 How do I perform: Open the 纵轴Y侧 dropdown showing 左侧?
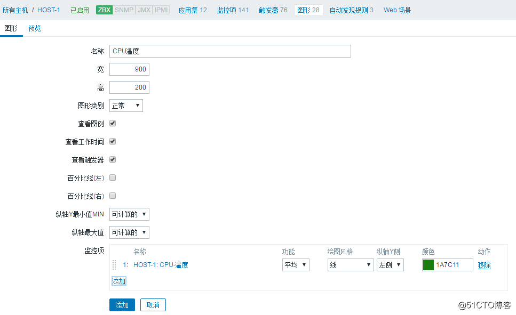390,265
